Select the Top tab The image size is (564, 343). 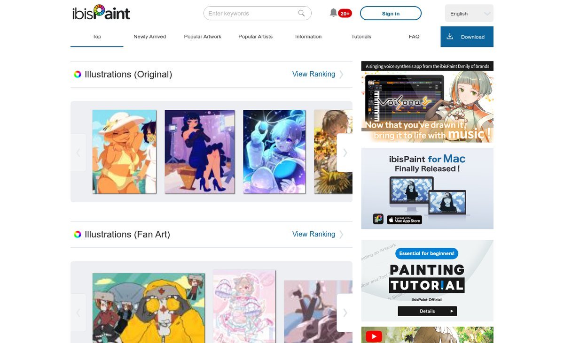point(97,37)
